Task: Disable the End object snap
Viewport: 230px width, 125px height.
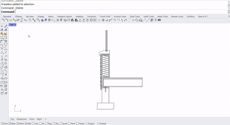Action: tap(2, 124)
